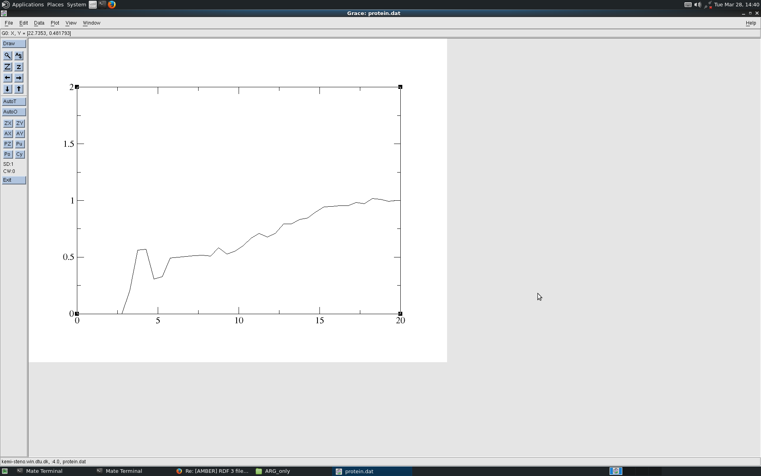Click the ZX zoom-X button

tap(8, 123)
